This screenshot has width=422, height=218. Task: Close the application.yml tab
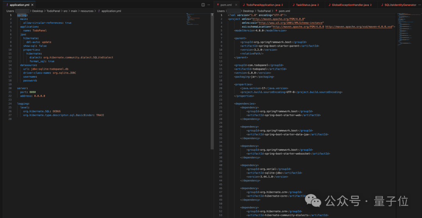[x=32, y=5]
